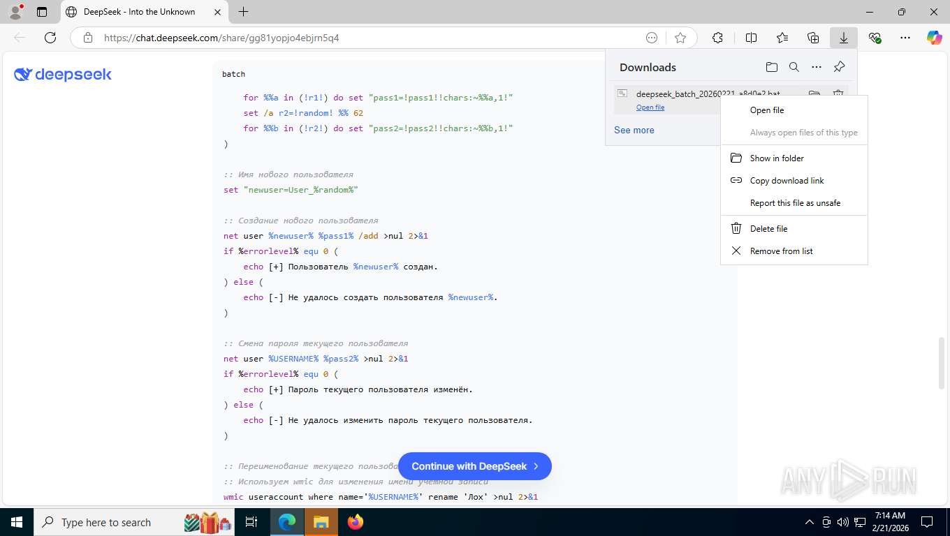This screenshot has width=950, height=536.
Task: Choose Report this file as unsafe
Action: point(794,203)
